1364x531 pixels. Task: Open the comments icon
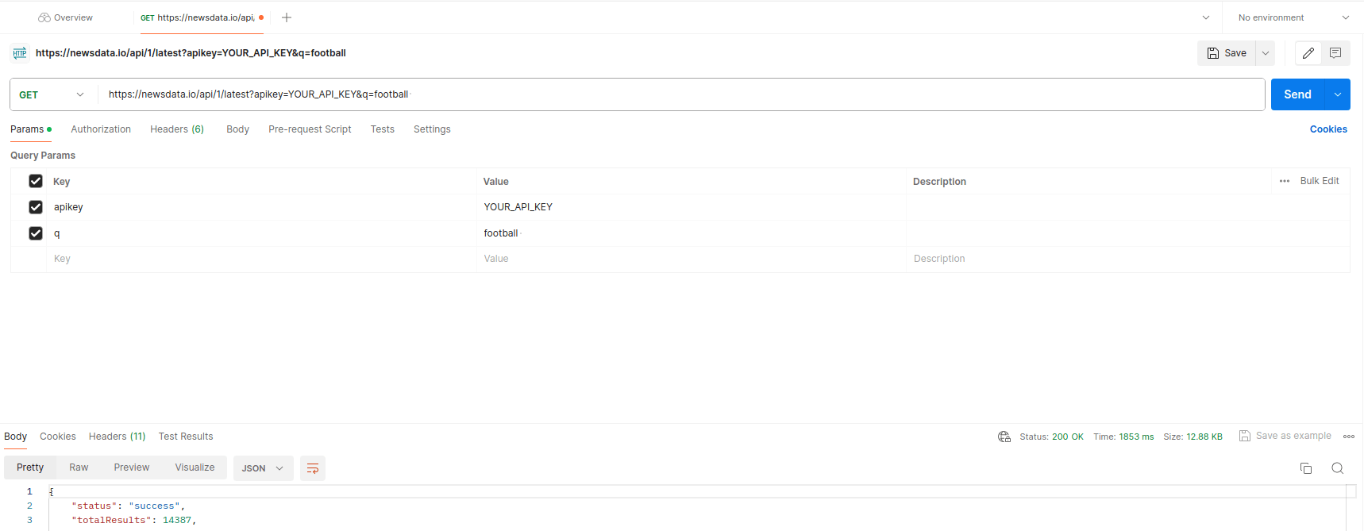[1335, 53]
